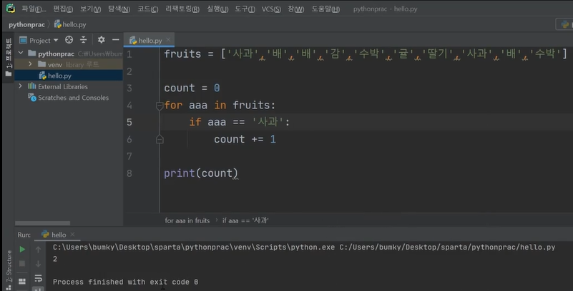The width and height of the screenshot is (573, 291).
Task: Open the Z: Structure tool window
Action: pos(9,269)
